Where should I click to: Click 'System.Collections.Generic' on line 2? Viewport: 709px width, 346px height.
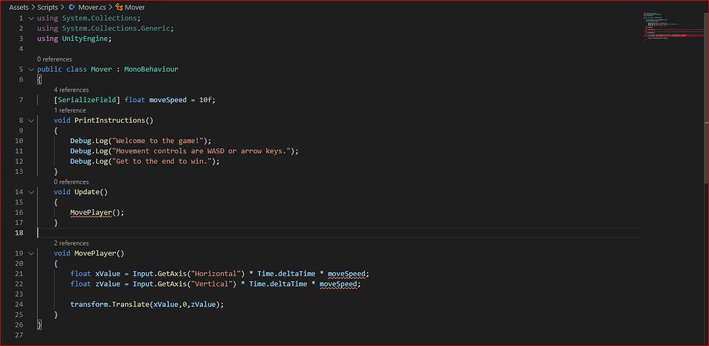[116, 28]
